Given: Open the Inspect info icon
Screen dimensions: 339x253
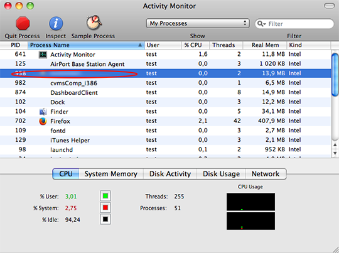Looking at the screenshot, I should coord(56,23).
